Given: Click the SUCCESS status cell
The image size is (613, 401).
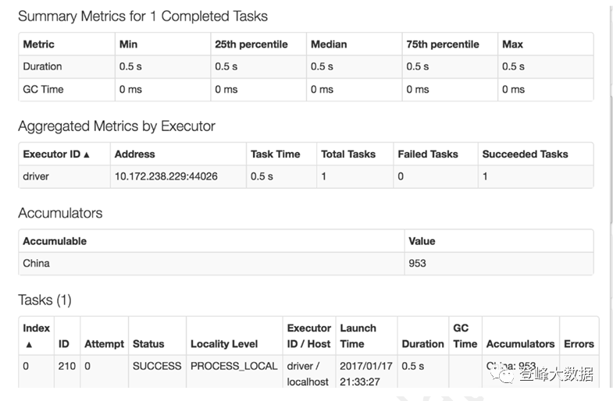Looking at the screenshot, I should tap(157, 366).
